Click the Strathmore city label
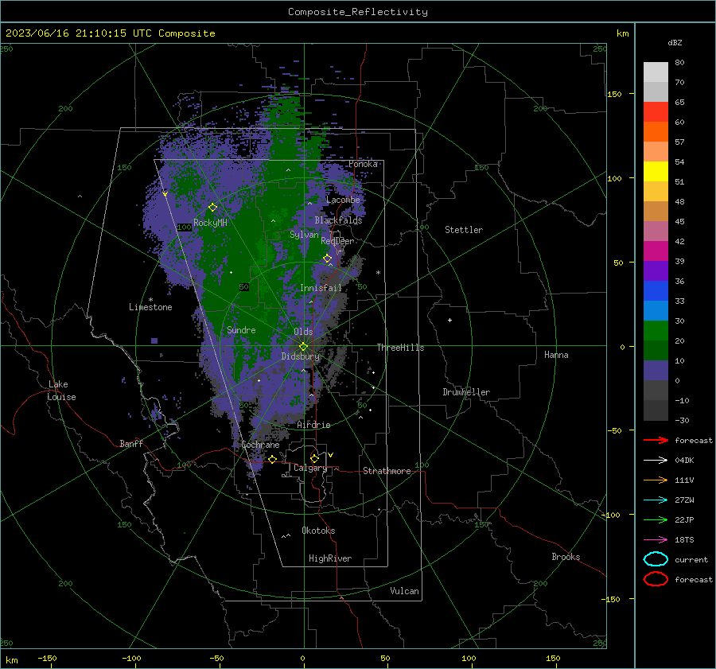The width and height of the screenshot is (716, 669). click(x=387, y=471)
